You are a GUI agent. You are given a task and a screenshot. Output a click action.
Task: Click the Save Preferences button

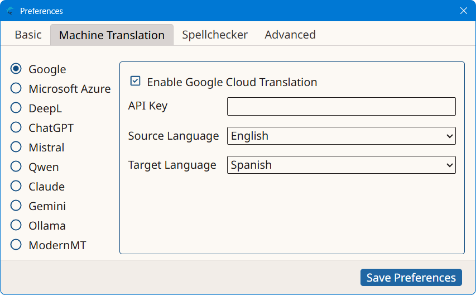point(411,277)
